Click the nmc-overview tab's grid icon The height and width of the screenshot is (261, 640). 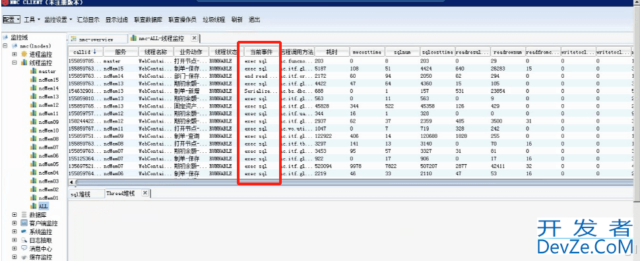tap(74, 39)
